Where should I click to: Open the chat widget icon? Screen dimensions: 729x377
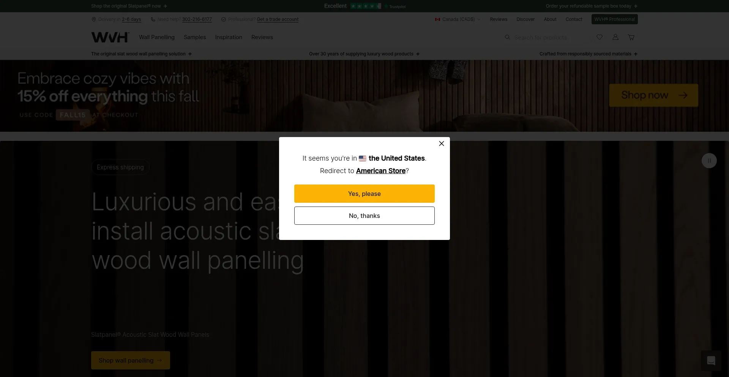point(711,360)
